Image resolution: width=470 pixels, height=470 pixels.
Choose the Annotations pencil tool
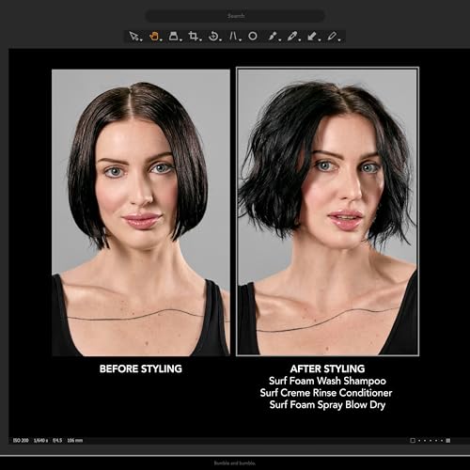coord(333,37)
